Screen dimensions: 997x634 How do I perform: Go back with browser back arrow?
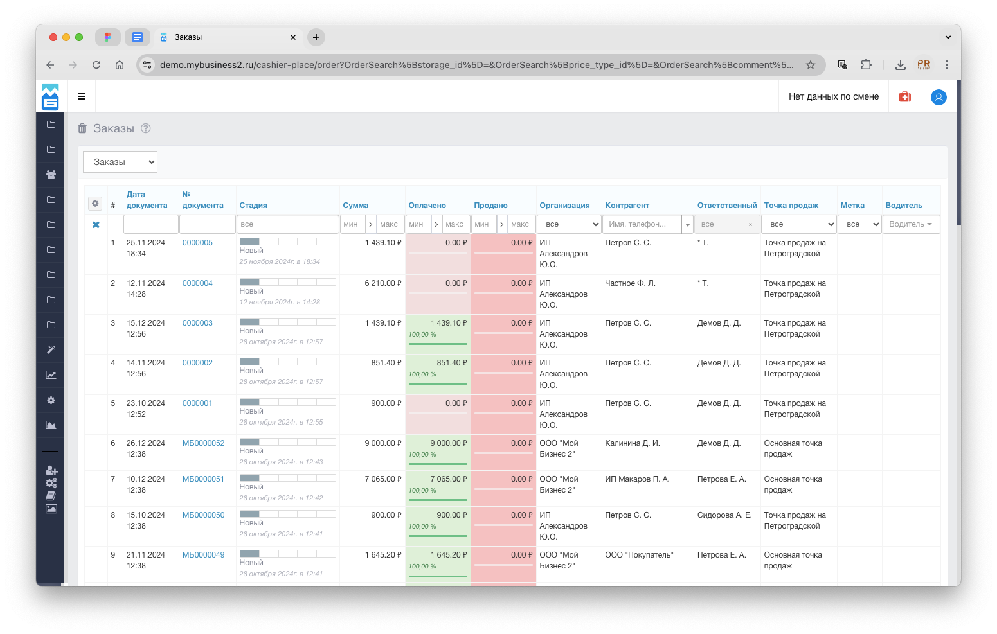pos(50,65)
